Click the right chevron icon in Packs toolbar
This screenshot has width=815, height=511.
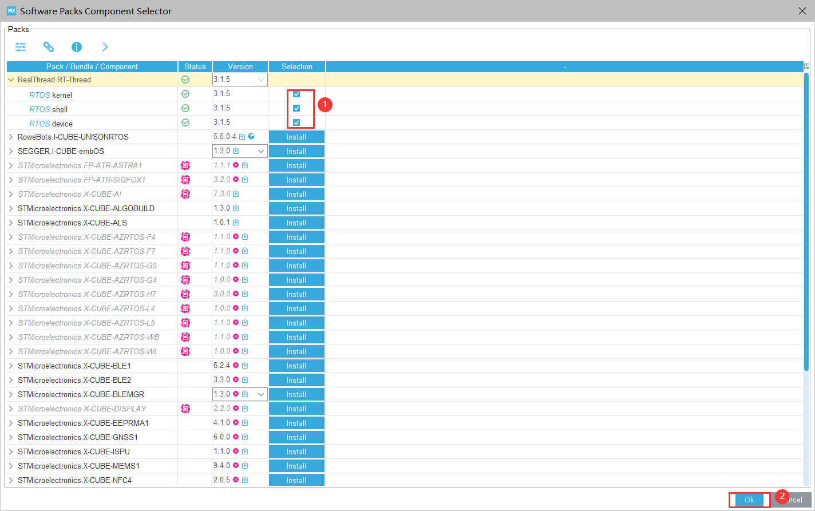tap(105, 47)
